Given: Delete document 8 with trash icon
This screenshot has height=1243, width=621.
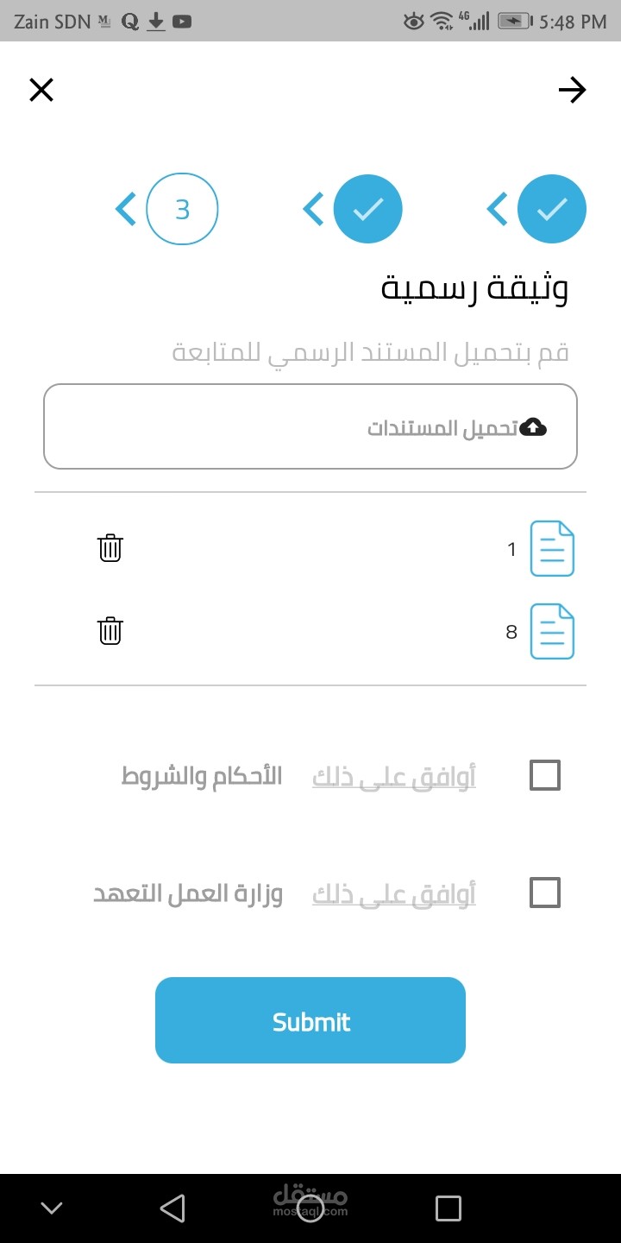Looking at the screenshot, I should pos(110,631).
